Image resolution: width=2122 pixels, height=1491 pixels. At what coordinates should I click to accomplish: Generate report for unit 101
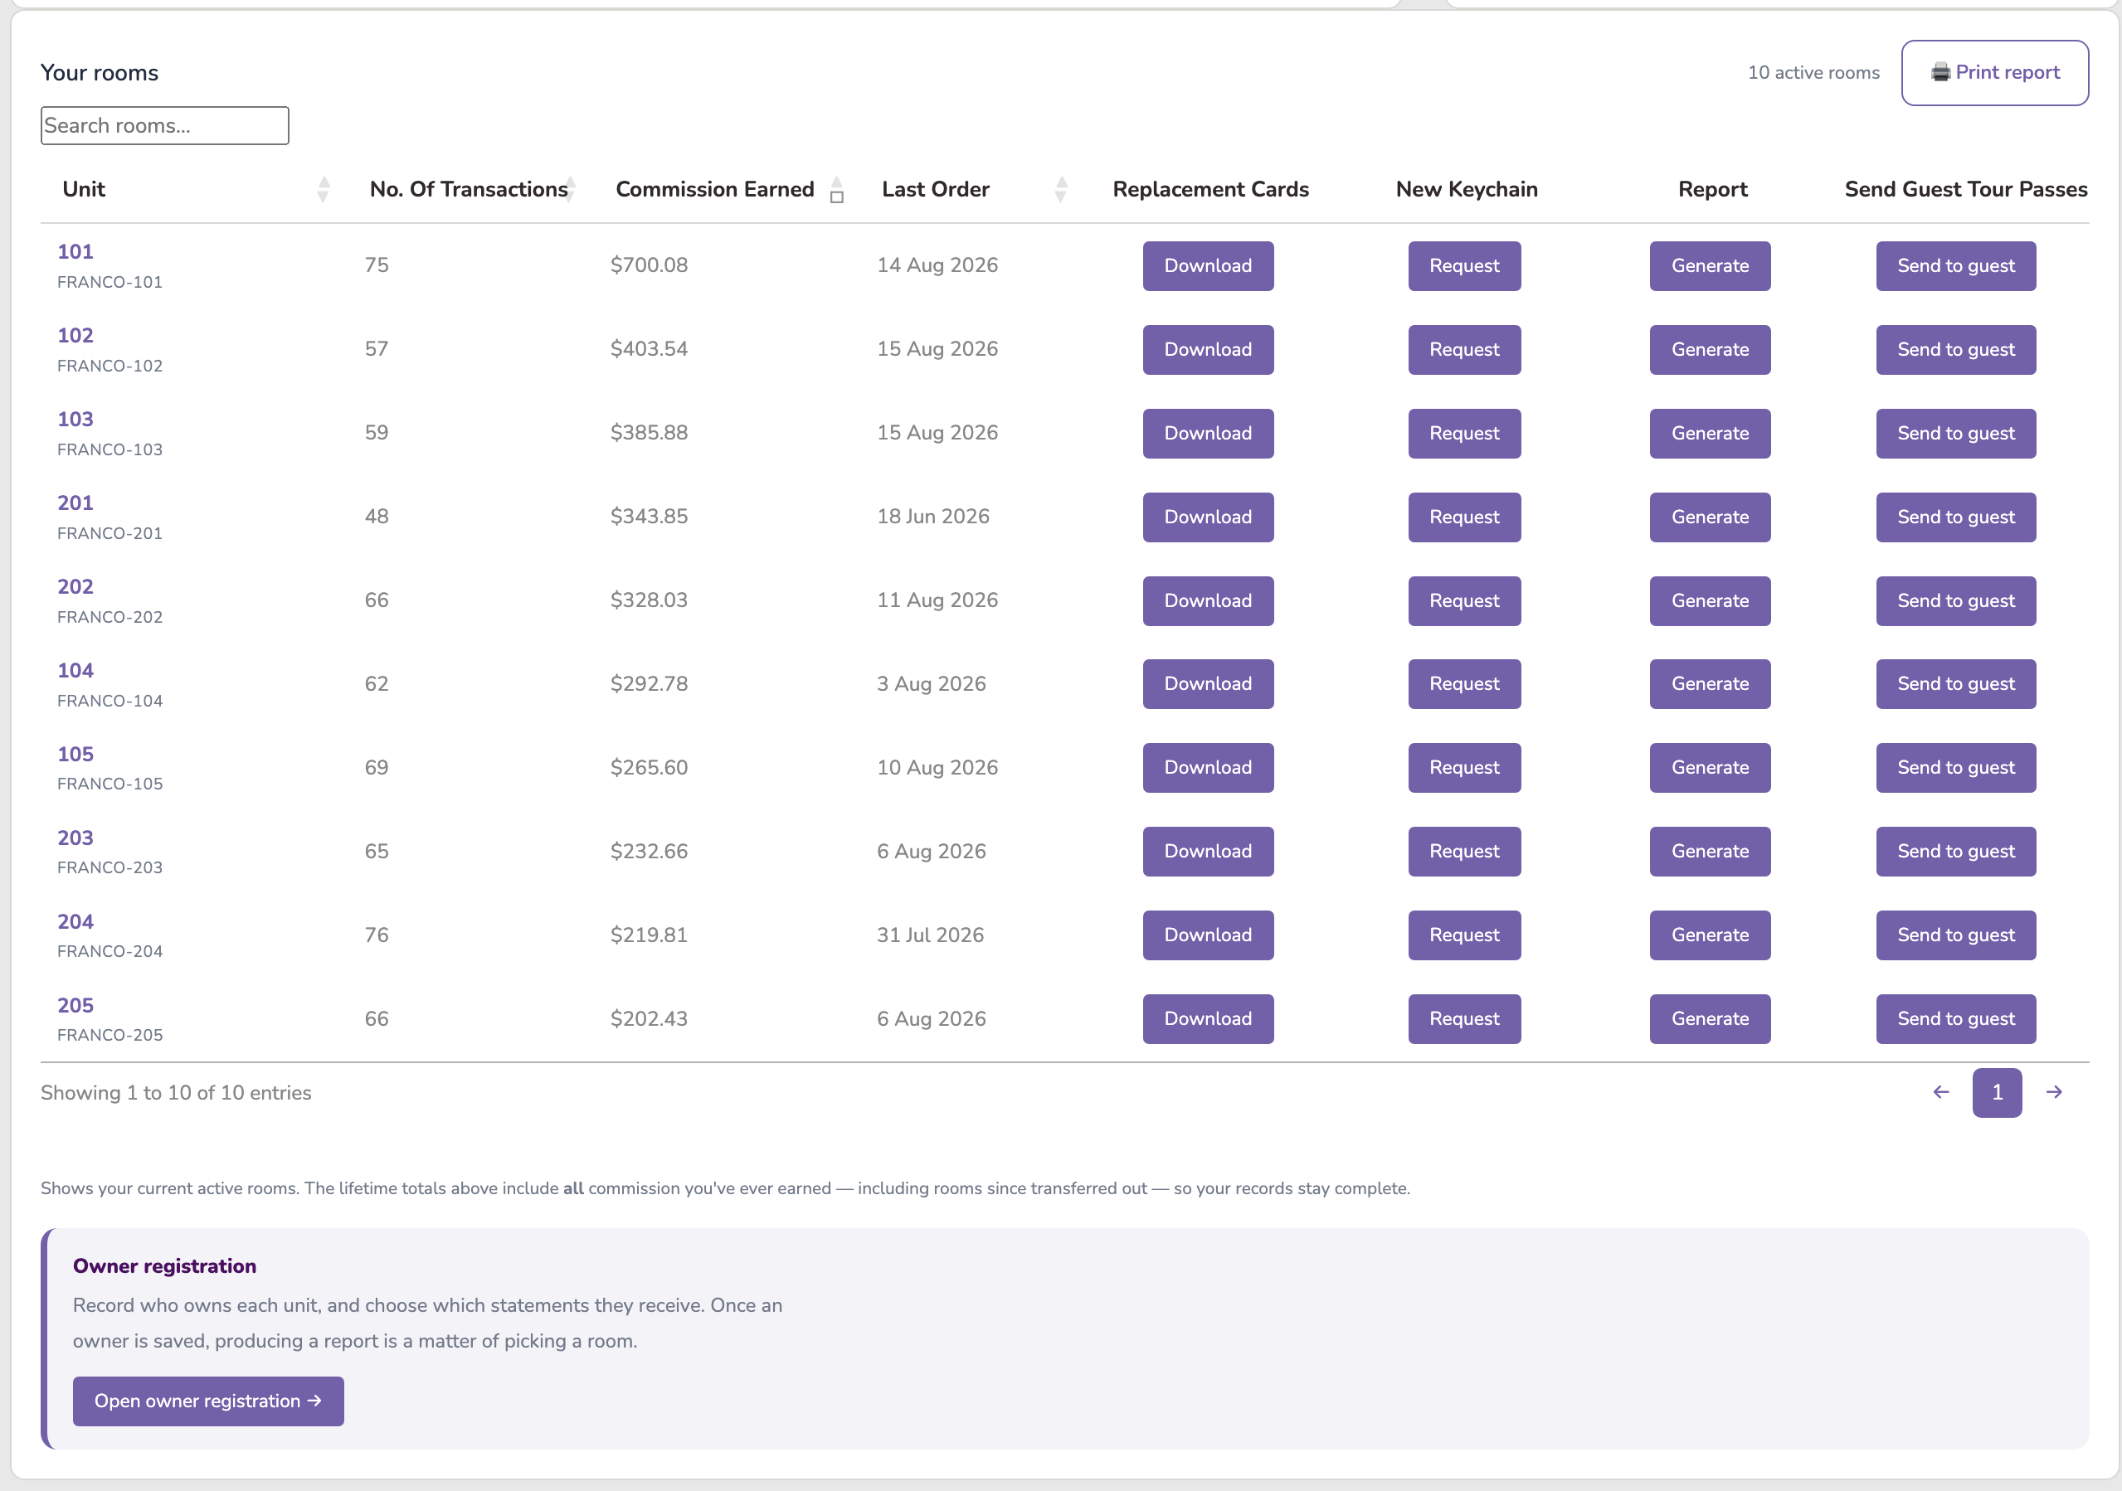click(x=1710, y=266)
